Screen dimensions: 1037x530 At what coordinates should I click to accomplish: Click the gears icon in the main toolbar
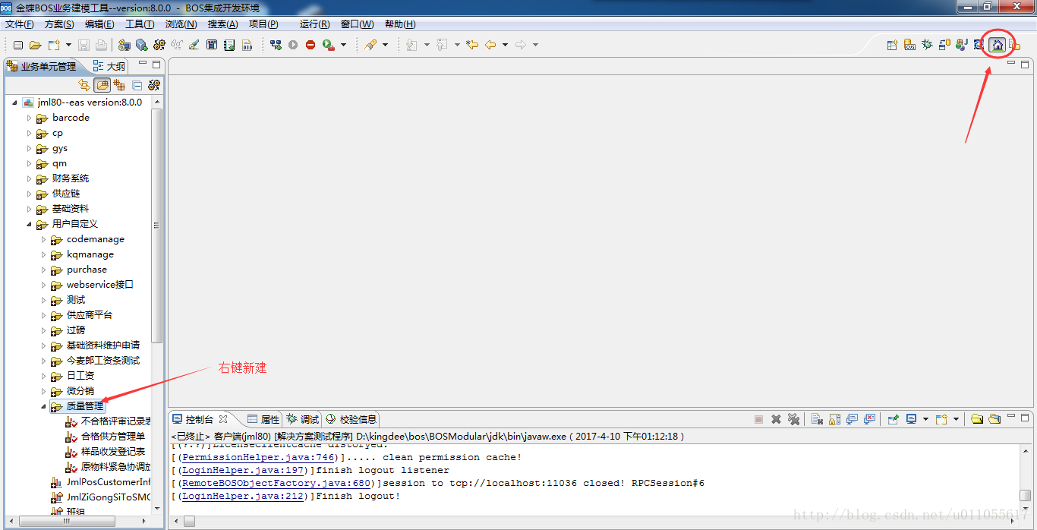coord(159,46)
